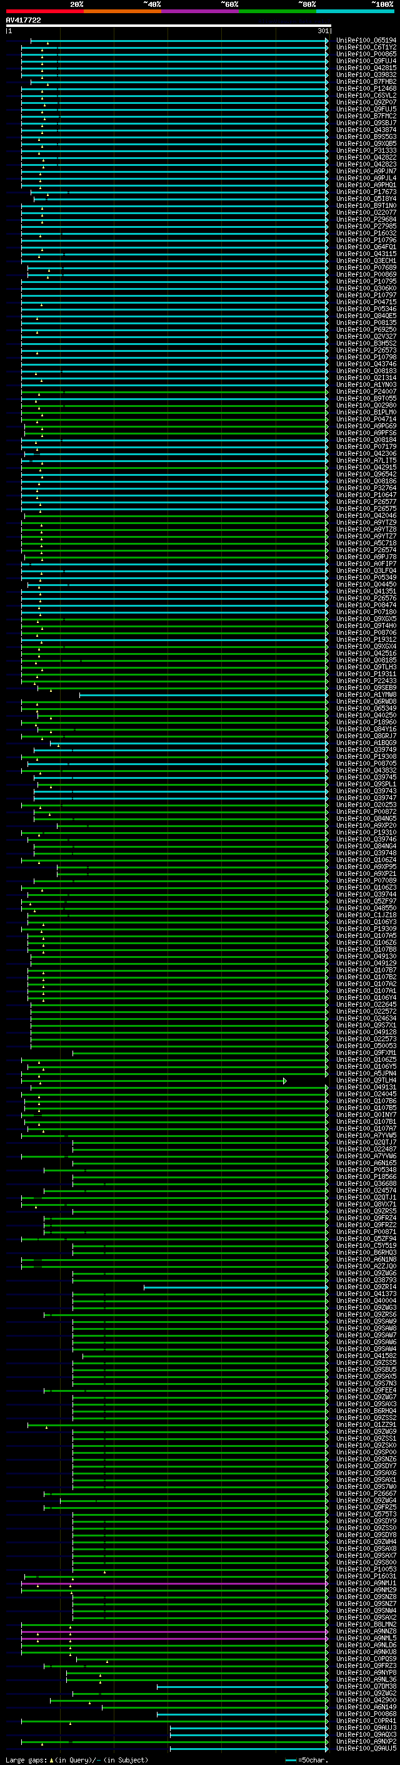Click the UniRef100_A9NNZ8 label
The width and height of the screenshot is (400, 1765).
tap(366, 1632)
